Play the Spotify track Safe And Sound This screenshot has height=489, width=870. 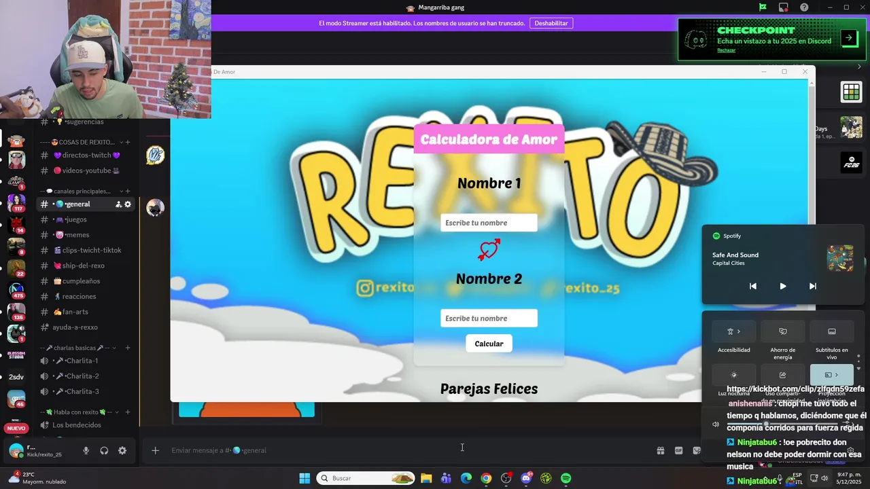(782, 286)
